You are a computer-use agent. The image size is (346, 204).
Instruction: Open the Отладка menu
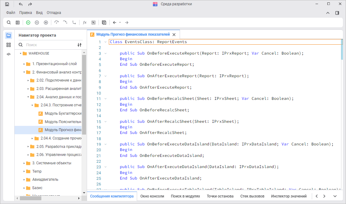click(x=54, y=13)
